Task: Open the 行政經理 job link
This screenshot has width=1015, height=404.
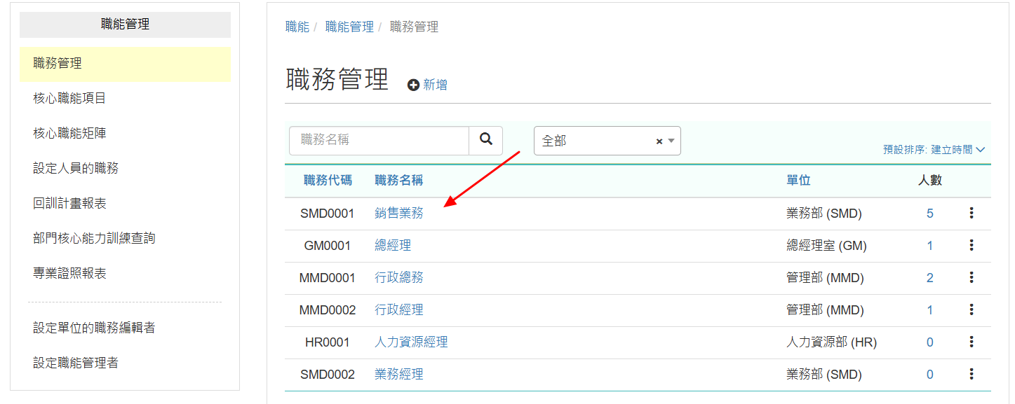Action: pyautogui.click(x=399, y=310)
